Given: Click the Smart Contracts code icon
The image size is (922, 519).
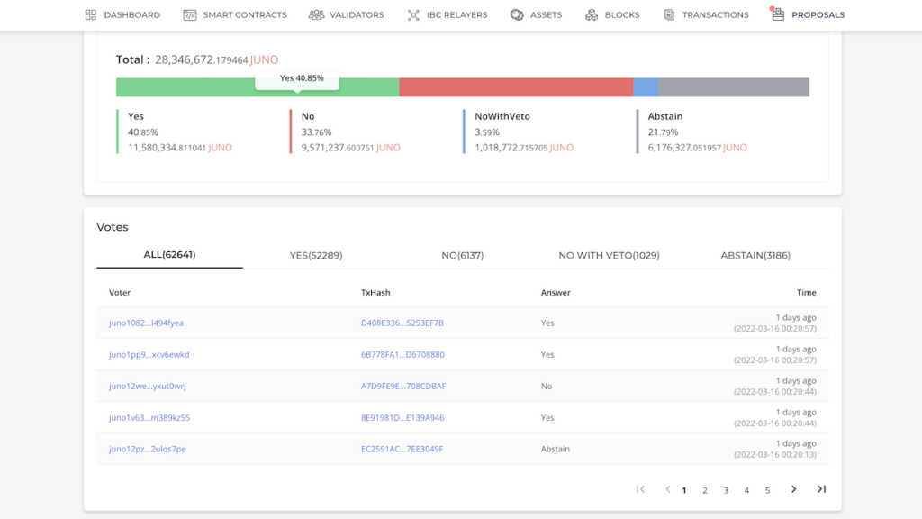Looking at the screenshot, I should [189, 14].
